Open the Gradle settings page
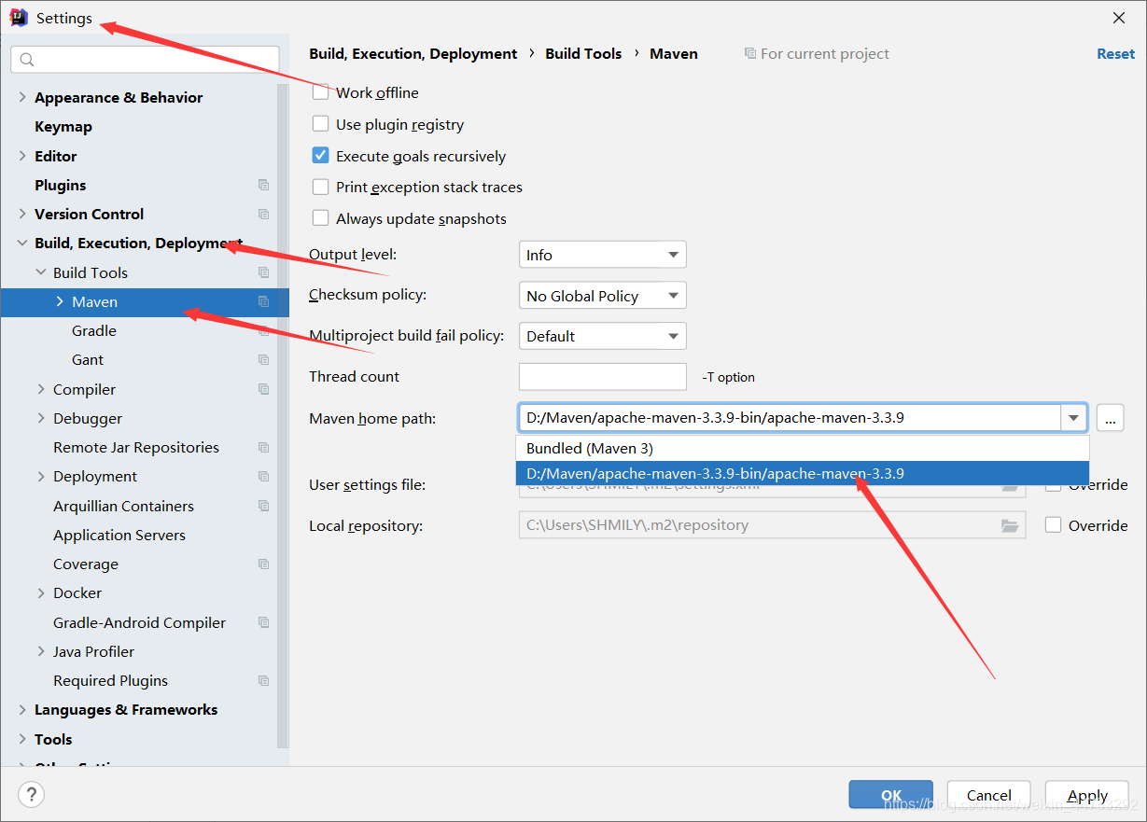This screenshot has width=1147, height=822. (x=94, y=330)
